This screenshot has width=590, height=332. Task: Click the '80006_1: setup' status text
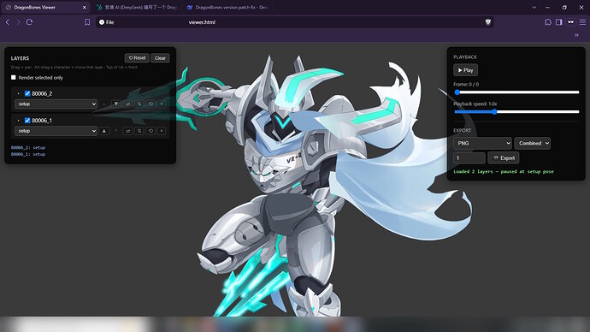click(28, 154)
